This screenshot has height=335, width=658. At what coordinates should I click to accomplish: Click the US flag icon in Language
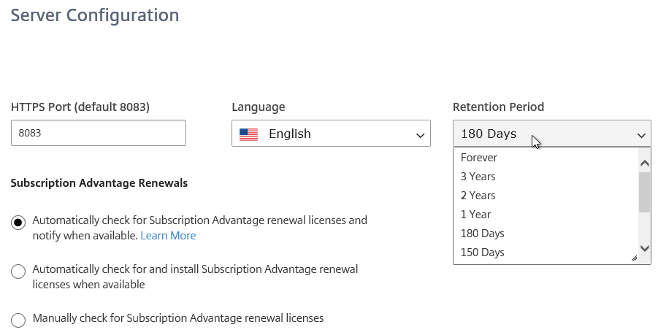(248, 134)
